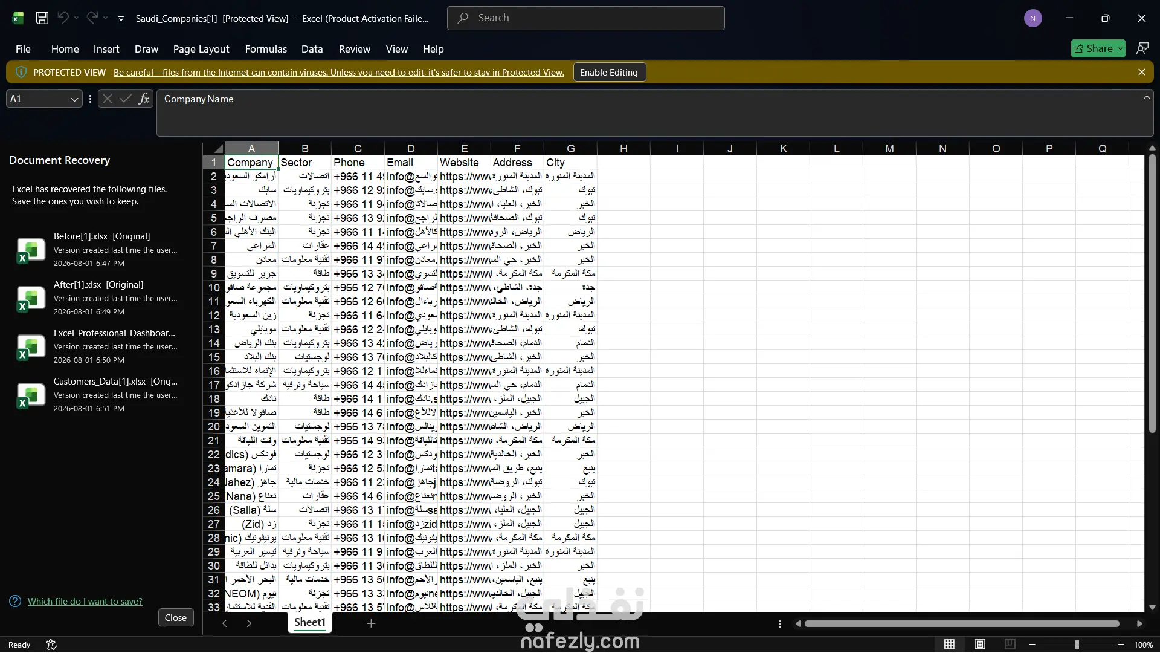Open recovered file After[1].xlsx

coord(100,298)
